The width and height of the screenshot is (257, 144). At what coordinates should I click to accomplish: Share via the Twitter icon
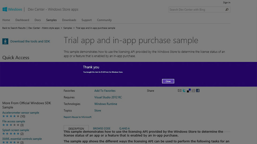pyautogui.click(x=184, y=91)
